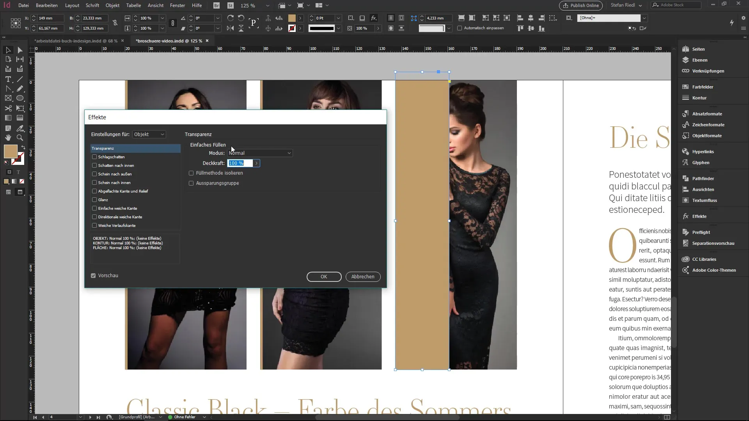Image resolution: width=749 pixels, height=421 pixels.
Task: Select the Eyedropper tool
Action: 20,128
